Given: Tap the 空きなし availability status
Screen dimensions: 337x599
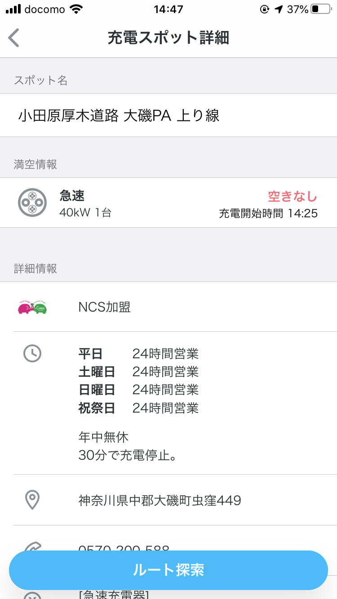Looking at the screenshot, I should click(x=293, y=197).
